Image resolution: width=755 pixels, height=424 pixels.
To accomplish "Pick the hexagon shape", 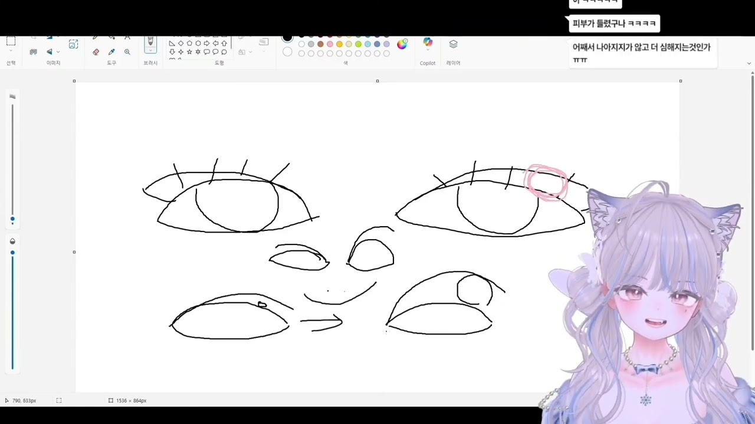I will point(198,44).
